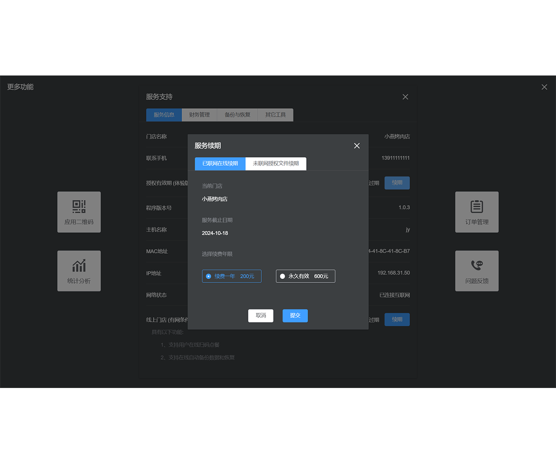This screenshot has width=556, height=463.
Task: Select 续费一年 200元 radio option
Action: pos(232,276)
